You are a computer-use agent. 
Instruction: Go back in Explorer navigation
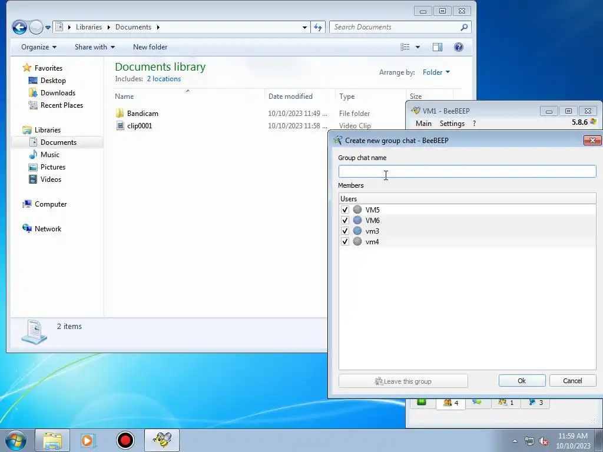tap(19, 27)
